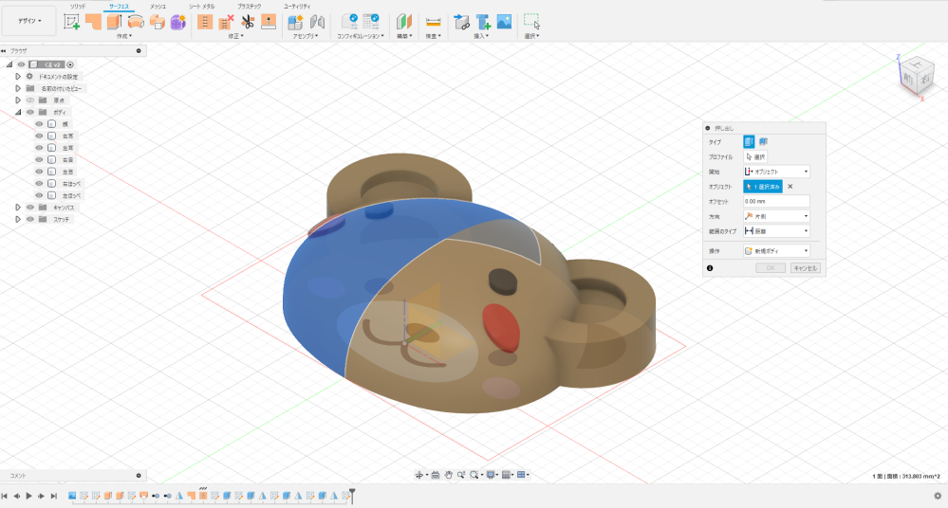Collapse the ボディ folder
The image size is (948, 508).
[x=18, y=113]
